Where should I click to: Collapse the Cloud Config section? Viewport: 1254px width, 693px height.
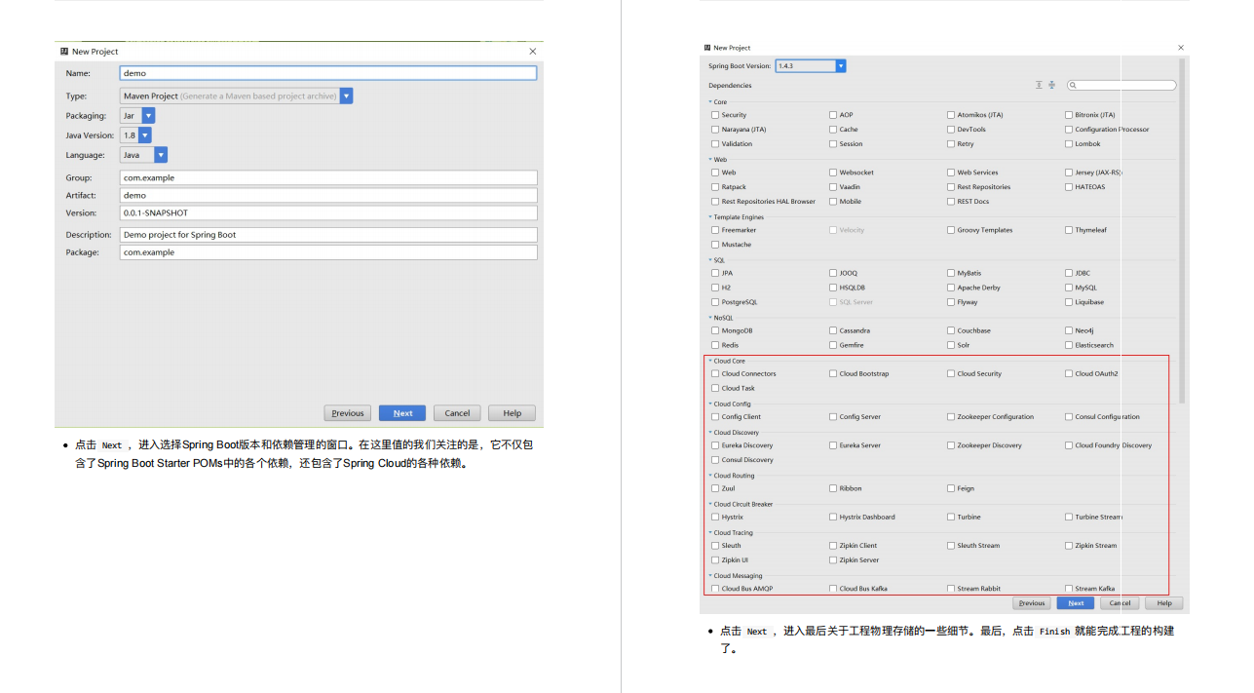click(x=710, y=403)
